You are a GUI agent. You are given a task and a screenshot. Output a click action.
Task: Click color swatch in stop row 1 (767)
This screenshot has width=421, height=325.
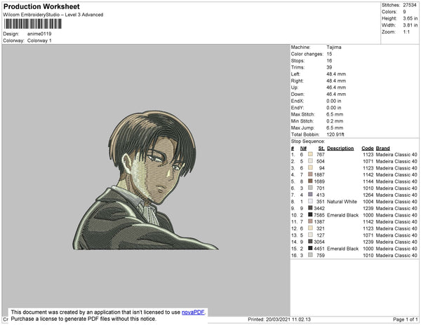[x=310, y=154]
